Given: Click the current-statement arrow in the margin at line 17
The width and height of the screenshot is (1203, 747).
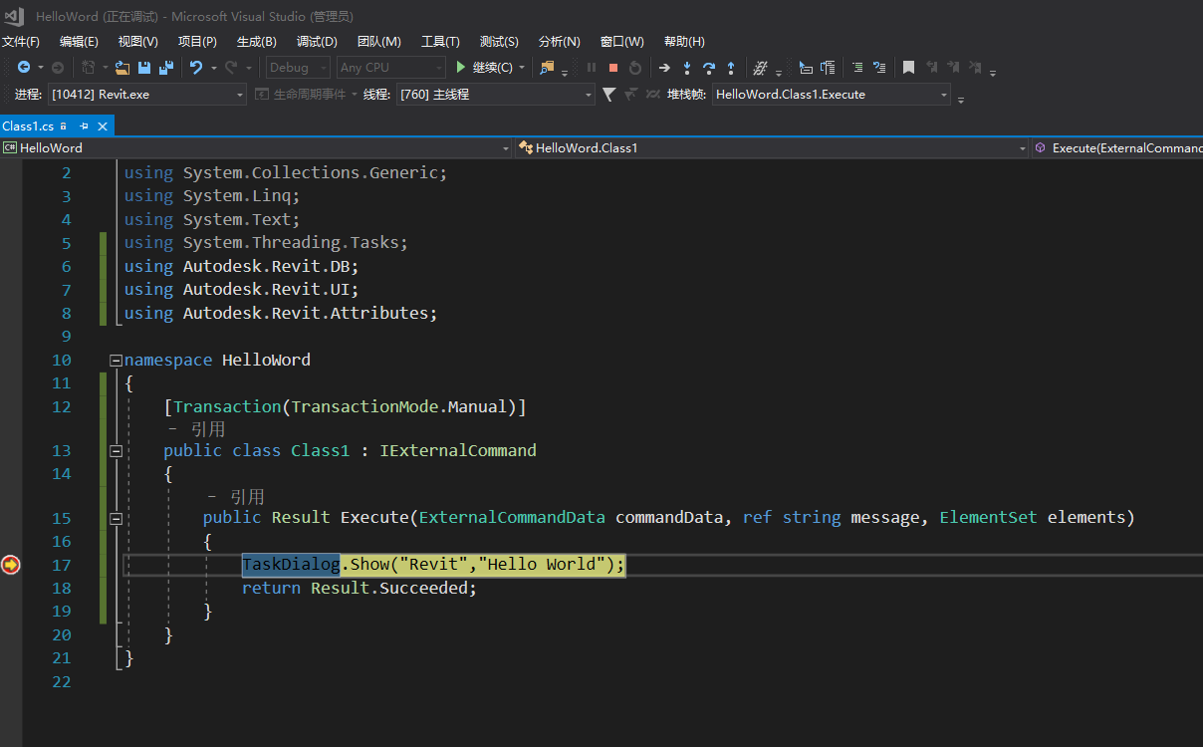Looking at the screenshot, I should point(11,565).
